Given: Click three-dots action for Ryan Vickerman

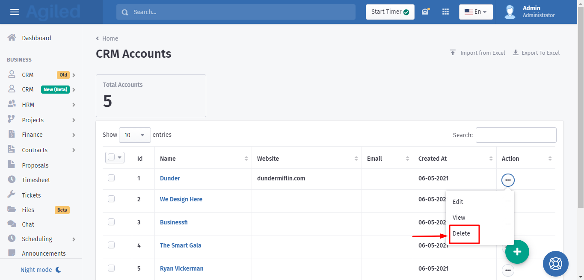Looking at the screenshot, I should [508, 270].
